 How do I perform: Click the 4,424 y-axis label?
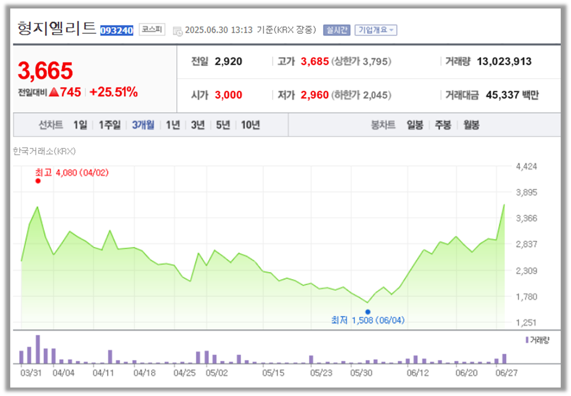pos(526,167)
